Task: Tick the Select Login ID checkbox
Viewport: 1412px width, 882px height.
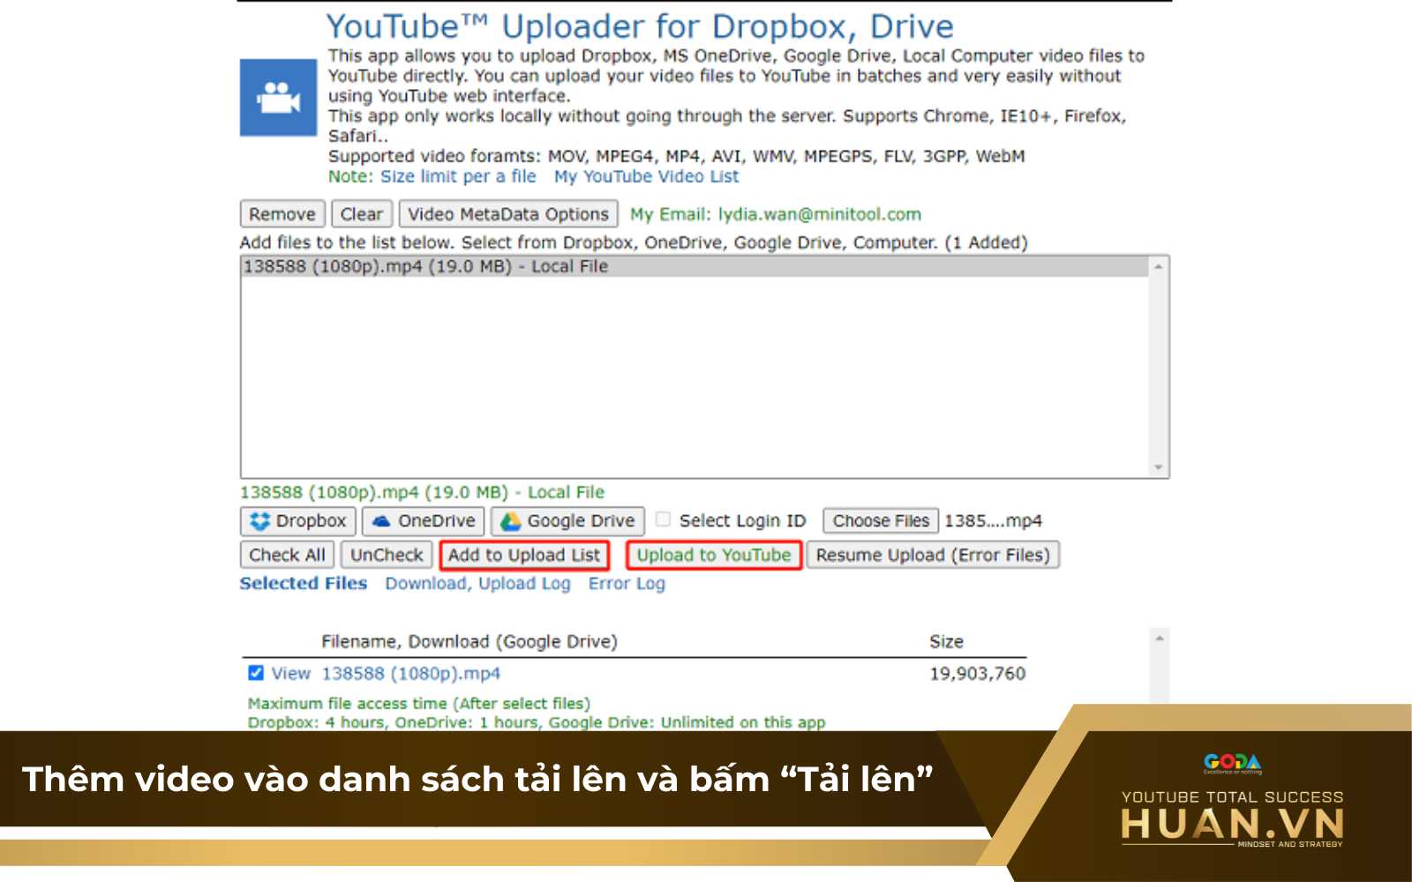Action: (x=663, y=519)
